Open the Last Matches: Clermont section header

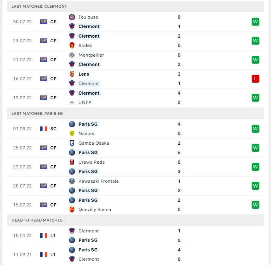coord(135,7)
